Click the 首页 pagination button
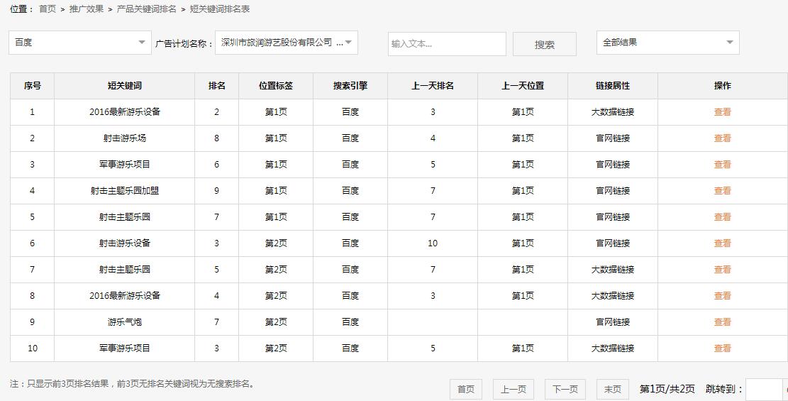The image size is (788, 401). 466,389
